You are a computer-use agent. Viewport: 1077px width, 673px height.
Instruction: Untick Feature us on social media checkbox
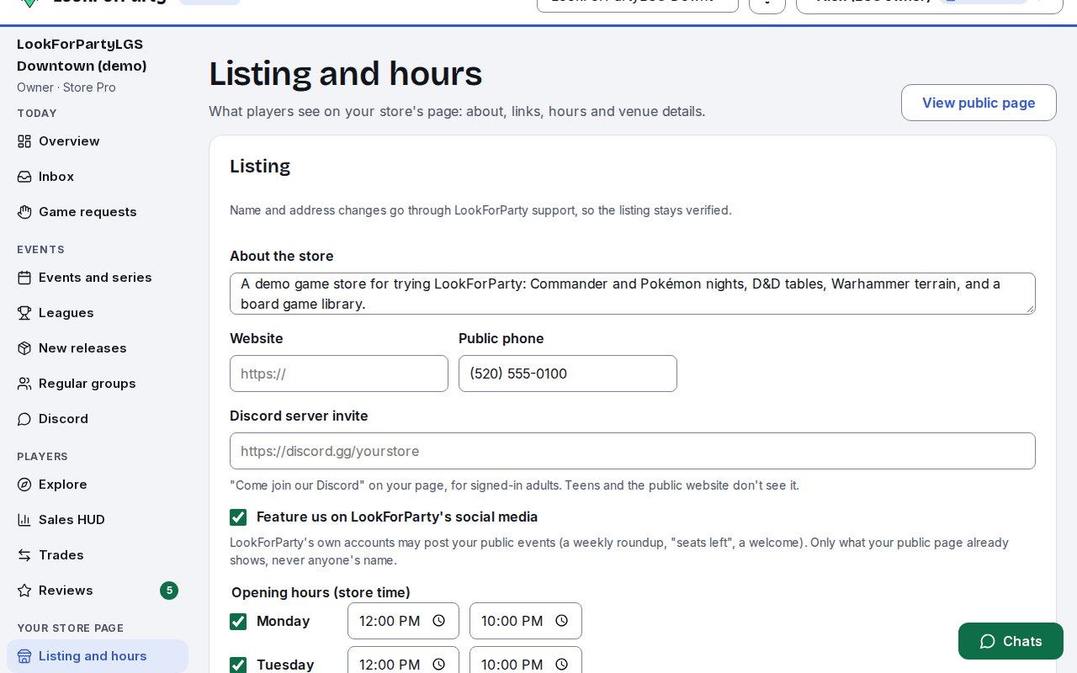pyautogui.click(x=238, y=517)
